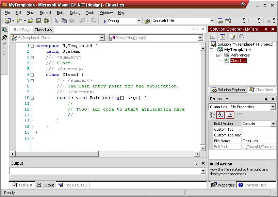This screenshot has height=197, width=278.
Task: Close the Solution Explorer panel
Action: (x=273, y=29)
